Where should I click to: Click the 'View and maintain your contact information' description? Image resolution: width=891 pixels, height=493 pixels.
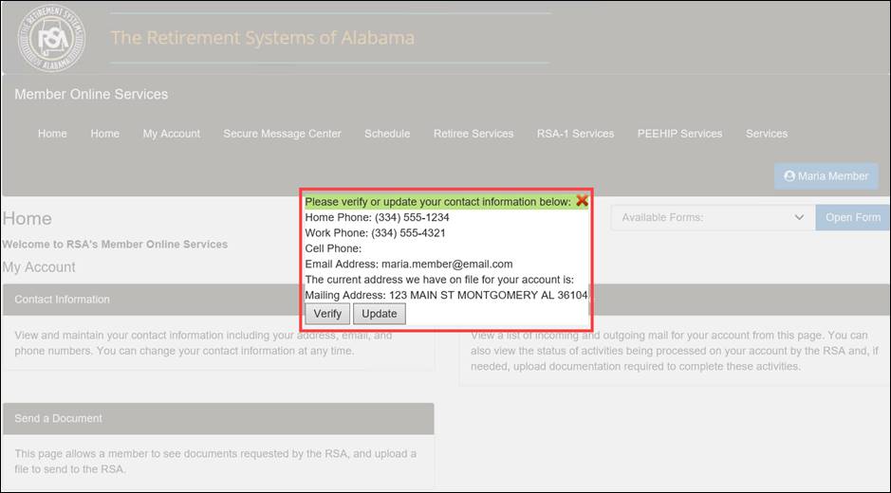[203, 343]
